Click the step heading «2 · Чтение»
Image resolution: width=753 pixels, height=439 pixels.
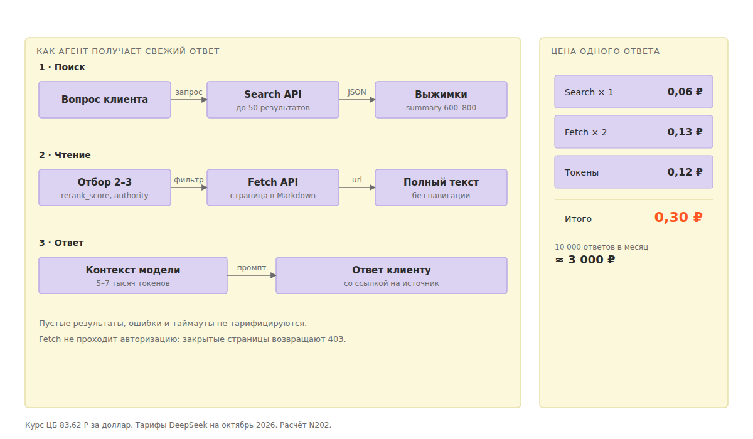coord(65,155)
